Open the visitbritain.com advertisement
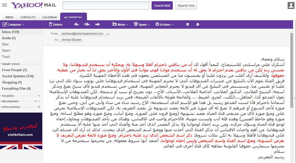The width and height of the screenshot is (296, 163). (21, 131)
